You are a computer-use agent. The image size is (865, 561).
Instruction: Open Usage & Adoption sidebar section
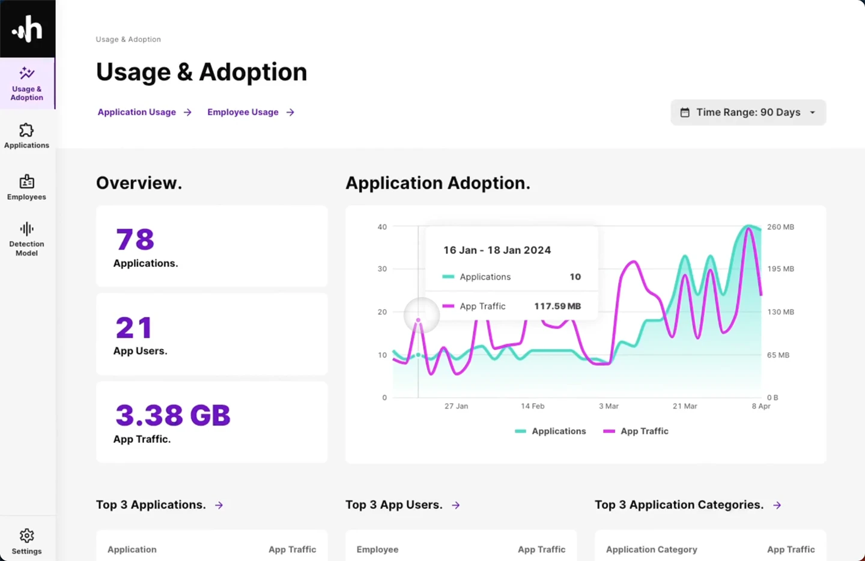pos(27,83)
